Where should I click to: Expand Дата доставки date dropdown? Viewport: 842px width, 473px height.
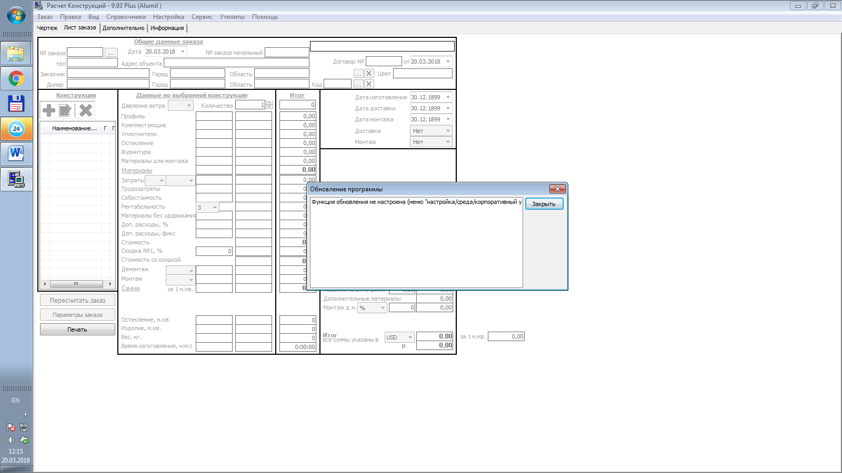point(448,108)
